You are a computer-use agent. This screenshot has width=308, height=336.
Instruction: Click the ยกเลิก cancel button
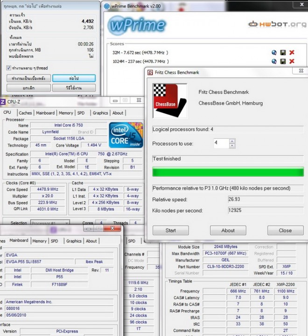point(28,88)
